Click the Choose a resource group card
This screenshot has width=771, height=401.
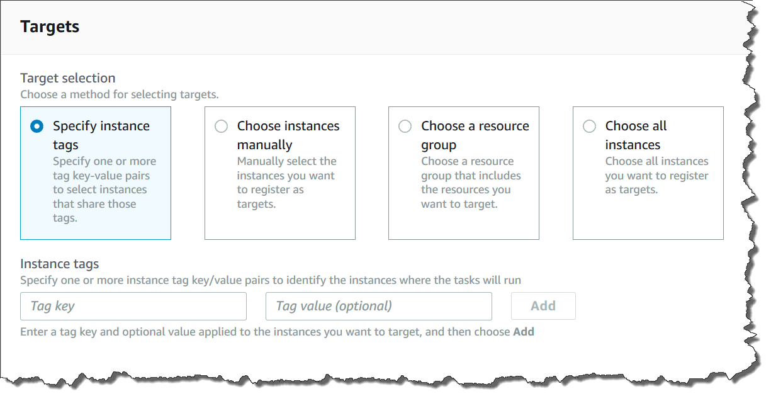pyautogui.click(x=463, y=173)
